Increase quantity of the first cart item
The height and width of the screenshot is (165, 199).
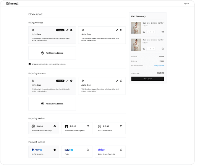pyautogui.click(x=153, y=32)
